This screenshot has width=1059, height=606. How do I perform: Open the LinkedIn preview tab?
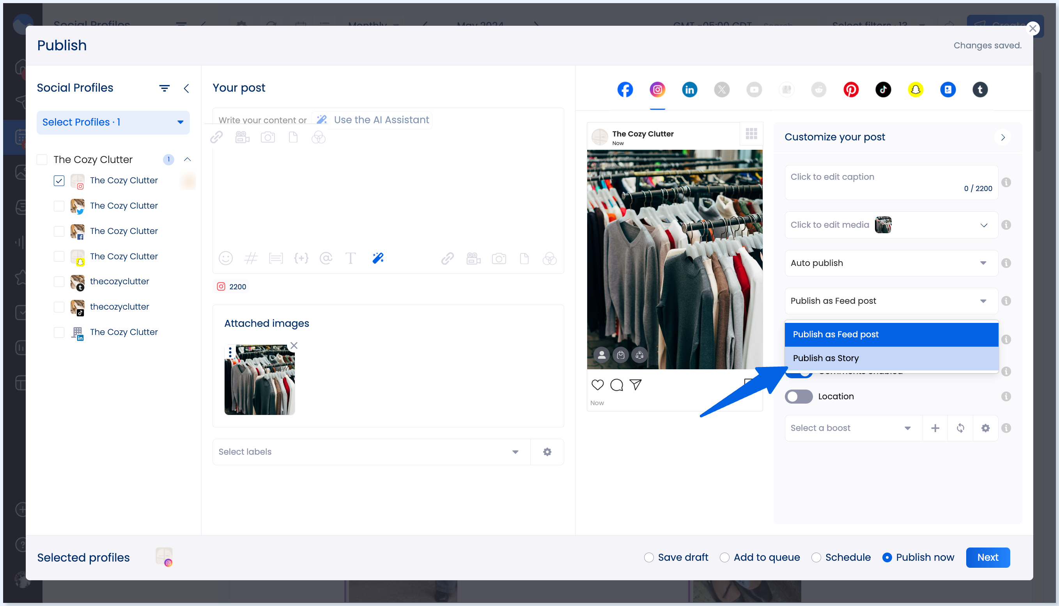[x=689, y=89]
